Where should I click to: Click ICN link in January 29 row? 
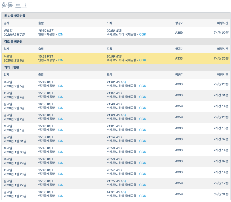click(60, 163)
